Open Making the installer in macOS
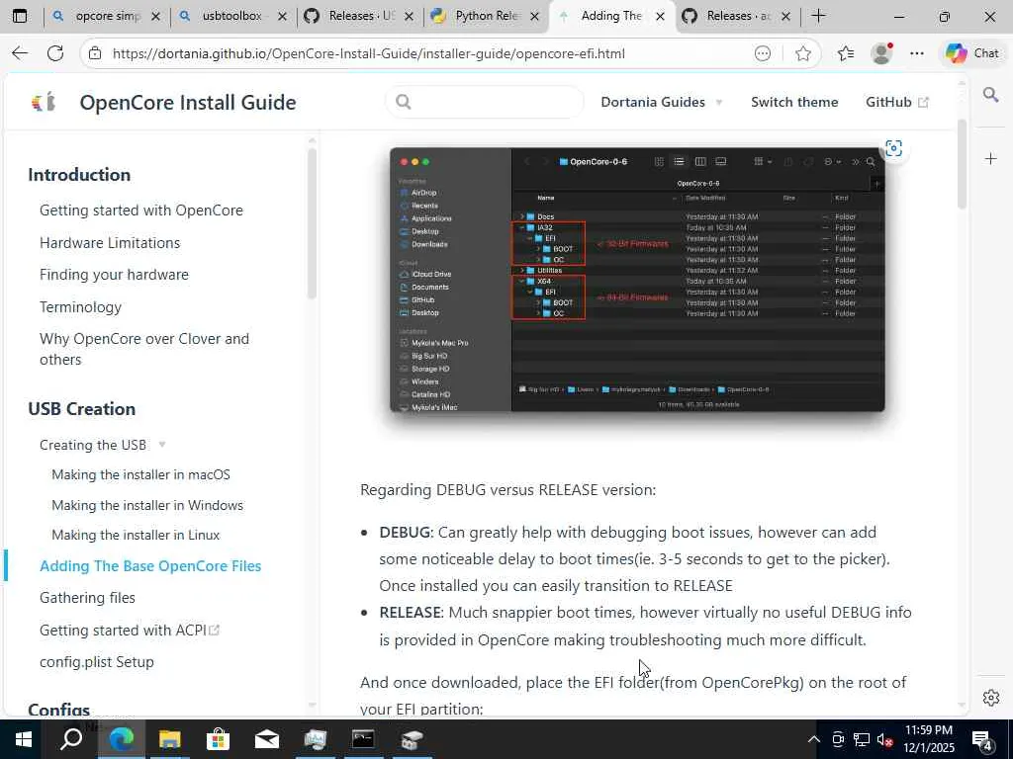 coord(140,474)
